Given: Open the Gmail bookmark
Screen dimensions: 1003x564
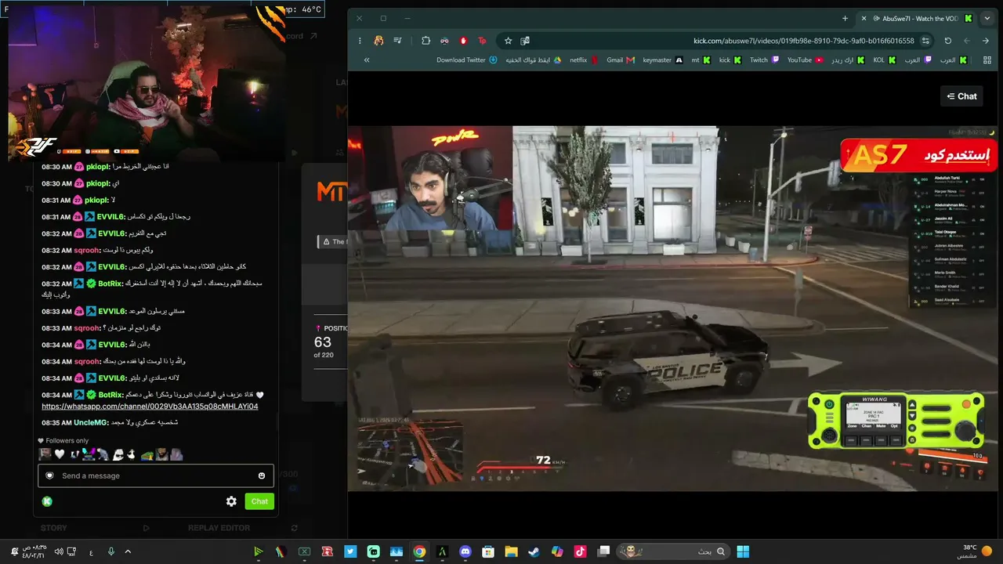Looking at the screenshot, I should pos(620,60).
